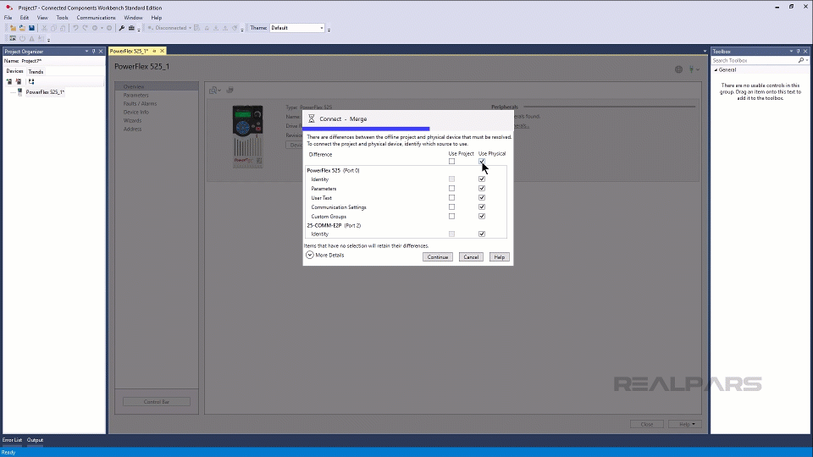Screen dimensions: 813x457
Task: Click the Toolbox search magnifier icon
Action: click(x=800, y=61)
